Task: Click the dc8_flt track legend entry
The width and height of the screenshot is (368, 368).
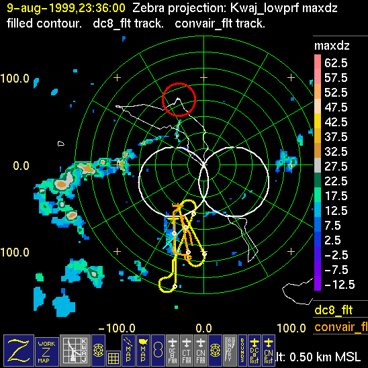Action: click(x=334, y=310)
